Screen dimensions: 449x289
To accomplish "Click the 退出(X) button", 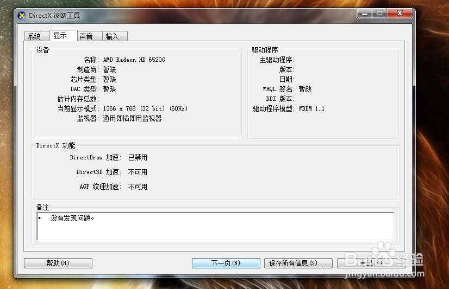I will 371,263.
